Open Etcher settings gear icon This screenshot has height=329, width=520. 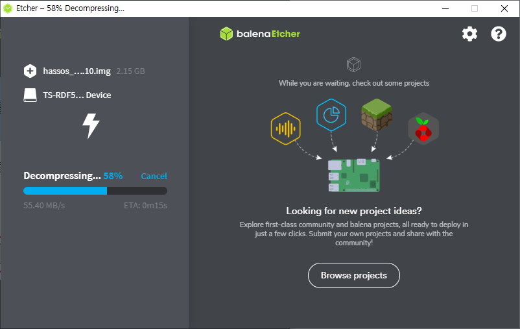tap(469, 34)
